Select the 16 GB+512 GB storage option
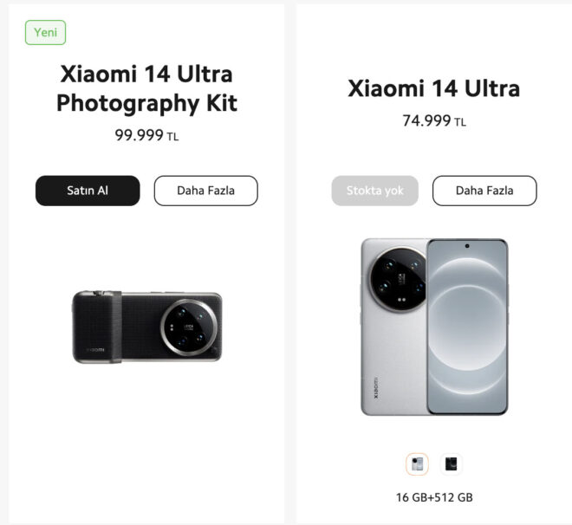 click(434, 497)
